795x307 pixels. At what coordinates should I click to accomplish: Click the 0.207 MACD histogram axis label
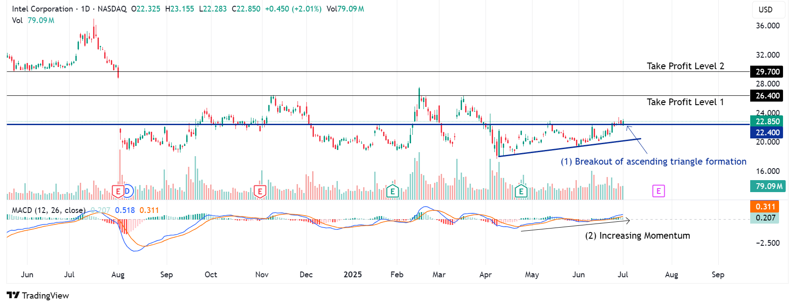(x=765, y=218)
